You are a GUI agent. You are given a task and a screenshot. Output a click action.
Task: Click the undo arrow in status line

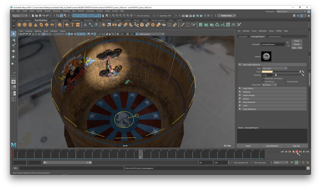pyautogui.click(x=43, y=16)
